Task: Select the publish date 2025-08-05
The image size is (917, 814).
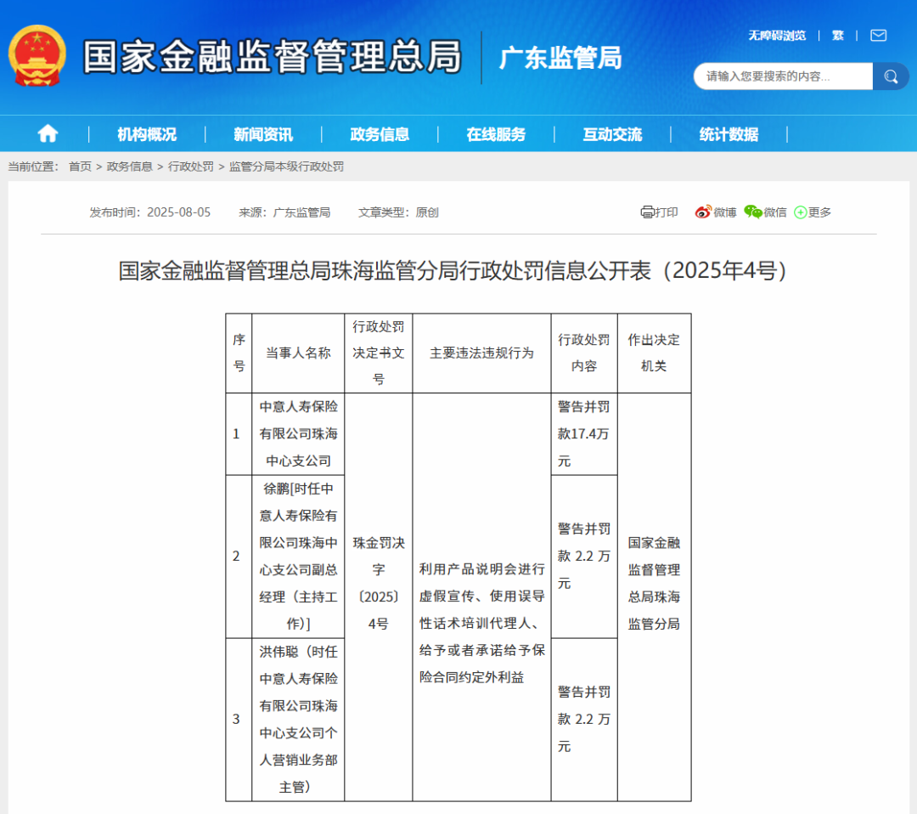Action: (178, 212)
